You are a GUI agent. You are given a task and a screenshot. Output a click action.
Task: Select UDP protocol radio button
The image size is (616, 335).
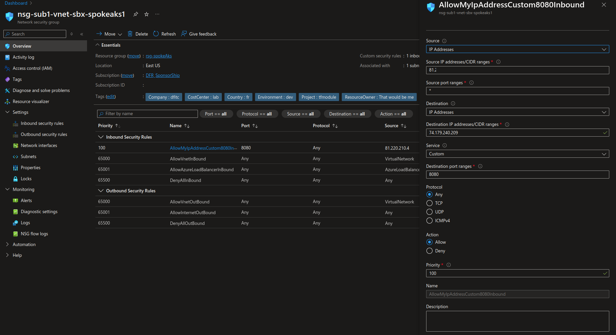tap(429, 212)
